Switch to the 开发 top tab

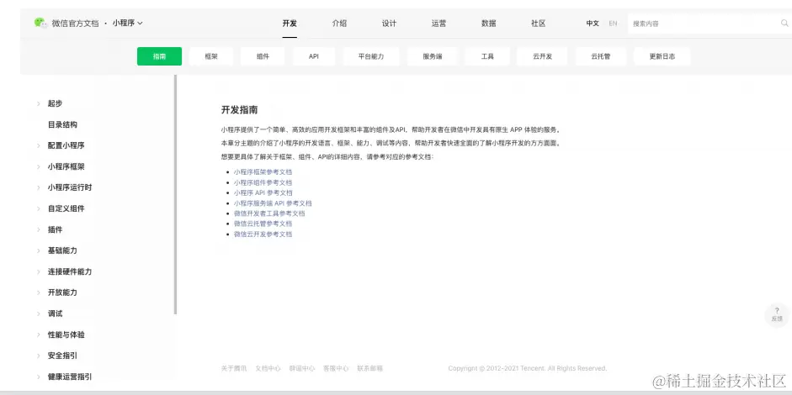pos(290,24)
